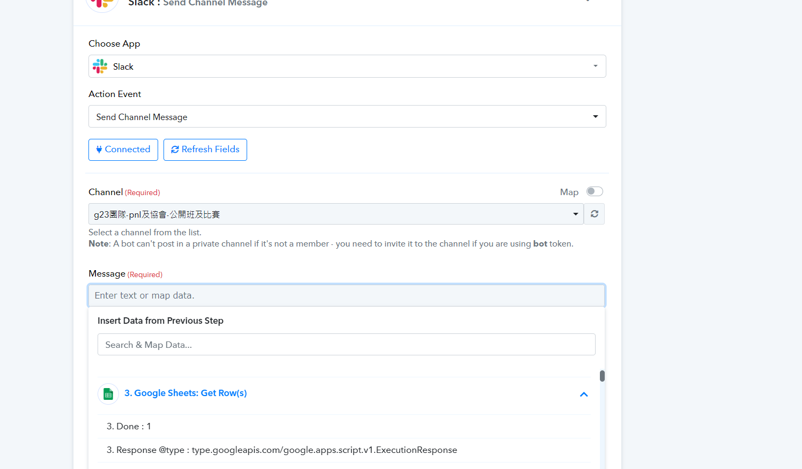Click the Connected button
This screenshot has height=469, width=802.
click(123, 150)
